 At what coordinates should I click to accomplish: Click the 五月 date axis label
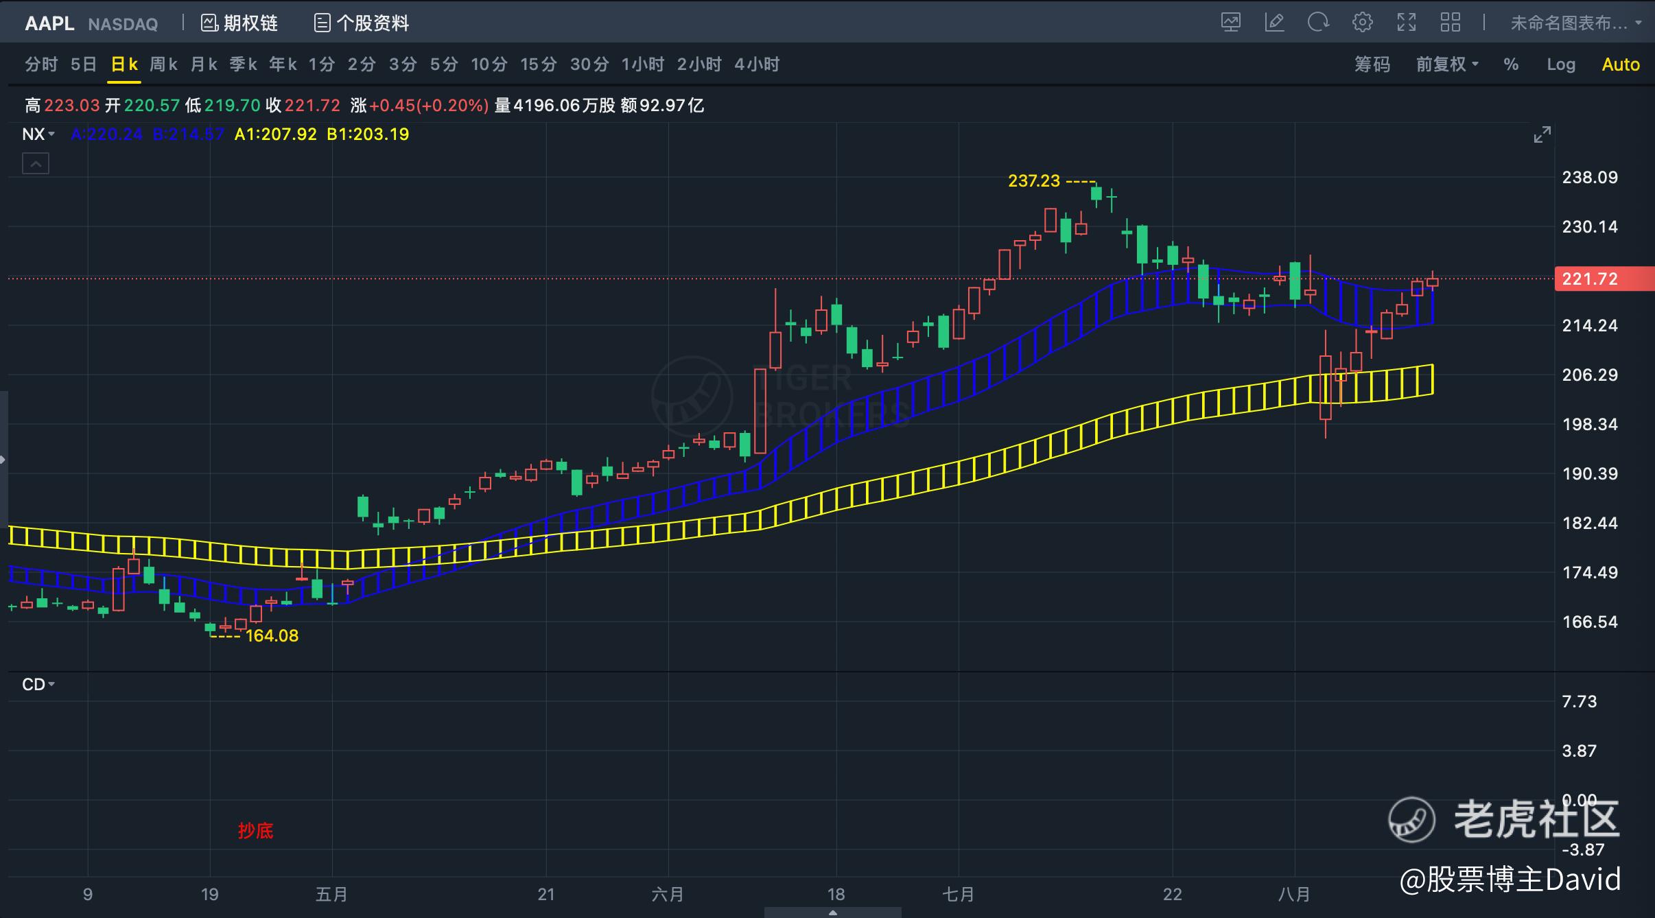tap(331, 895)
